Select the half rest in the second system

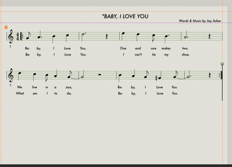point(100,75)
